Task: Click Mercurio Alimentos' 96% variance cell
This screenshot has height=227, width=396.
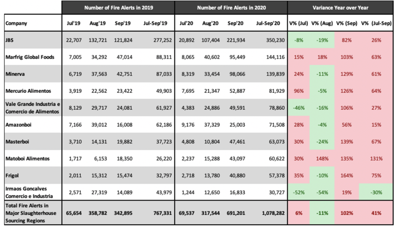Action: [298, 91]
